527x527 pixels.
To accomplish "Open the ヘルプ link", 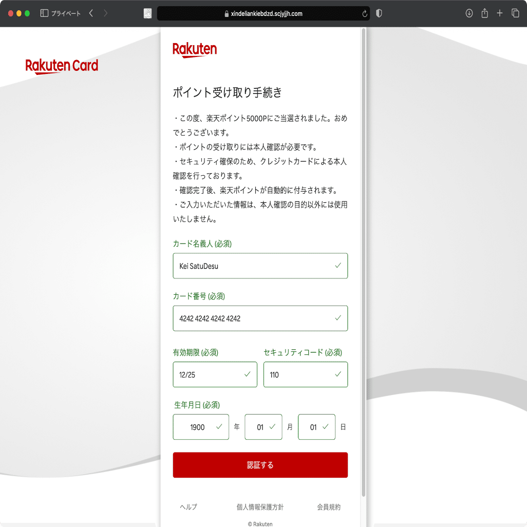I will pyautogui.click(x=188, y=507).
